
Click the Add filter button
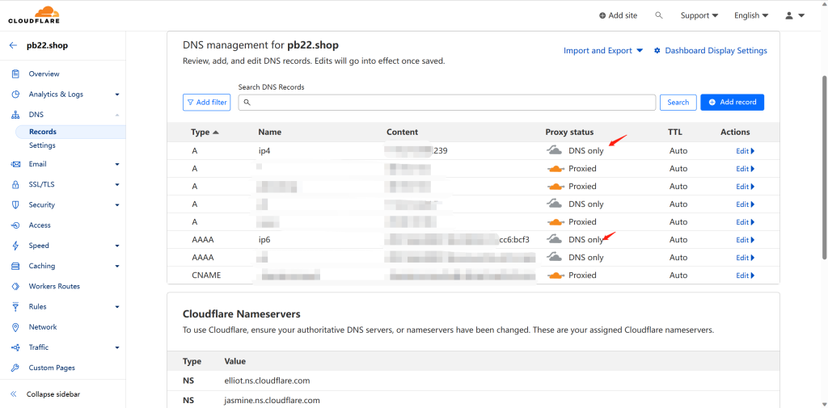207,103
